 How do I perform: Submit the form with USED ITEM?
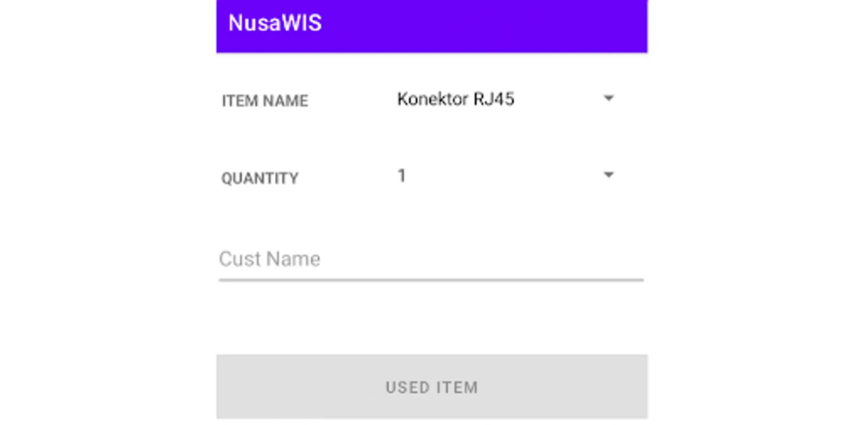tap(431, 387)
